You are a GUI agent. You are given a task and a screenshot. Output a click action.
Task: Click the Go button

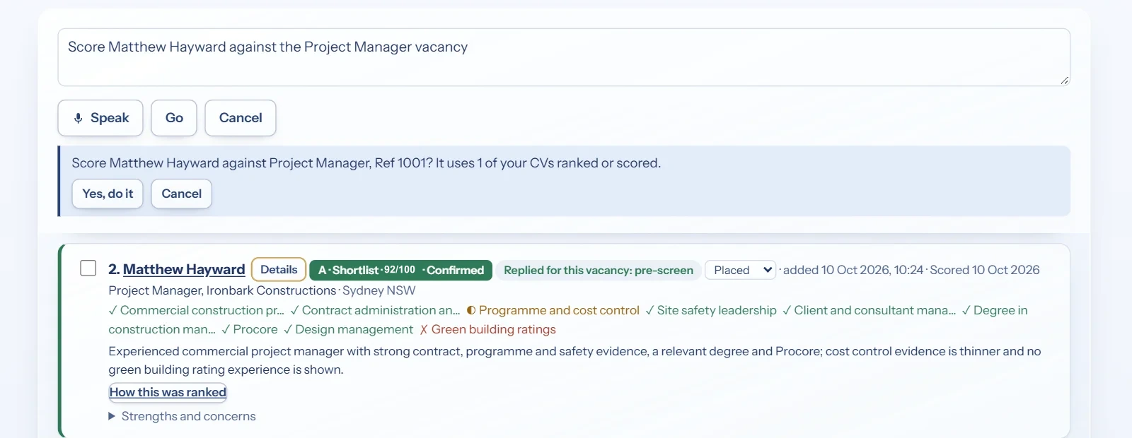click(174, 118)
